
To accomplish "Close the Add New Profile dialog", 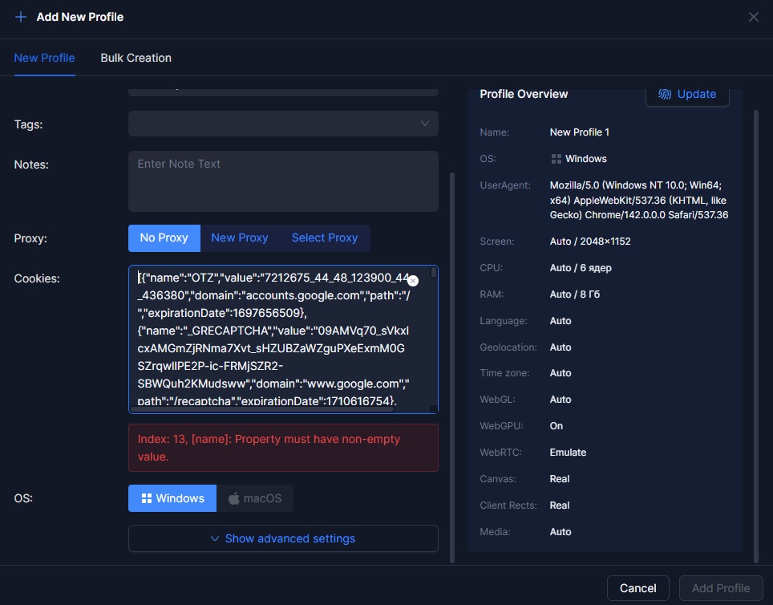I will point(753,17).
